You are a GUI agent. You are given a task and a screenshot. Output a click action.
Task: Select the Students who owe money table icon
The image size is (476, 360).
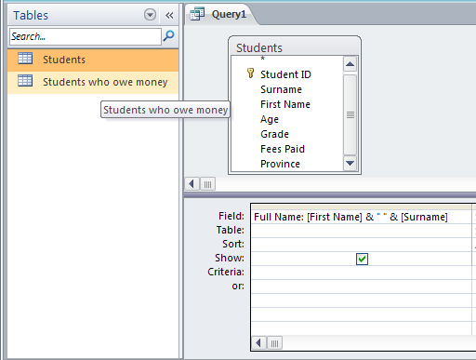tap(25, 81)
